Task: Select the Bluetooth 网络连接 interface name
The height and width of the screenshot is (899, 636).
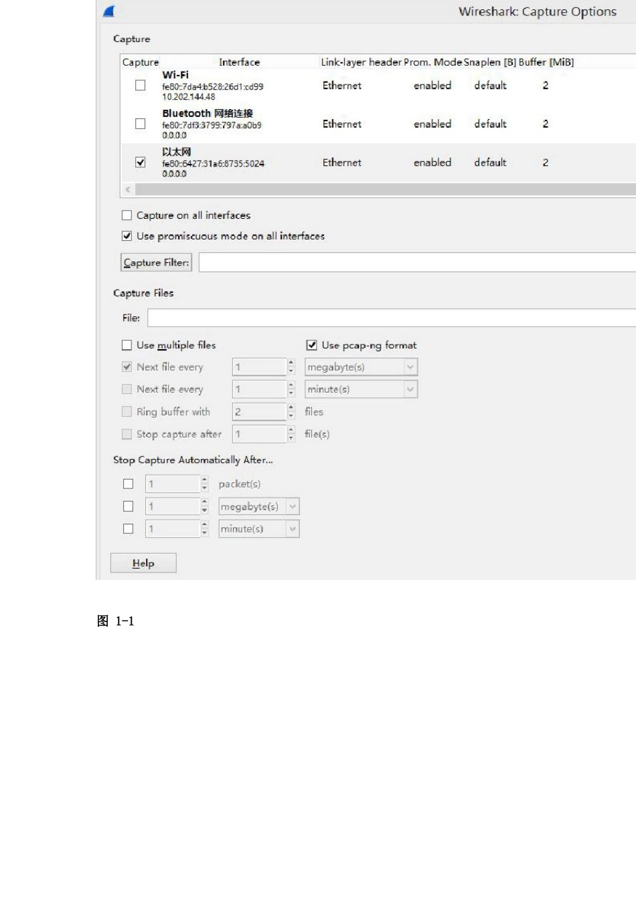Action: (208, 113)
